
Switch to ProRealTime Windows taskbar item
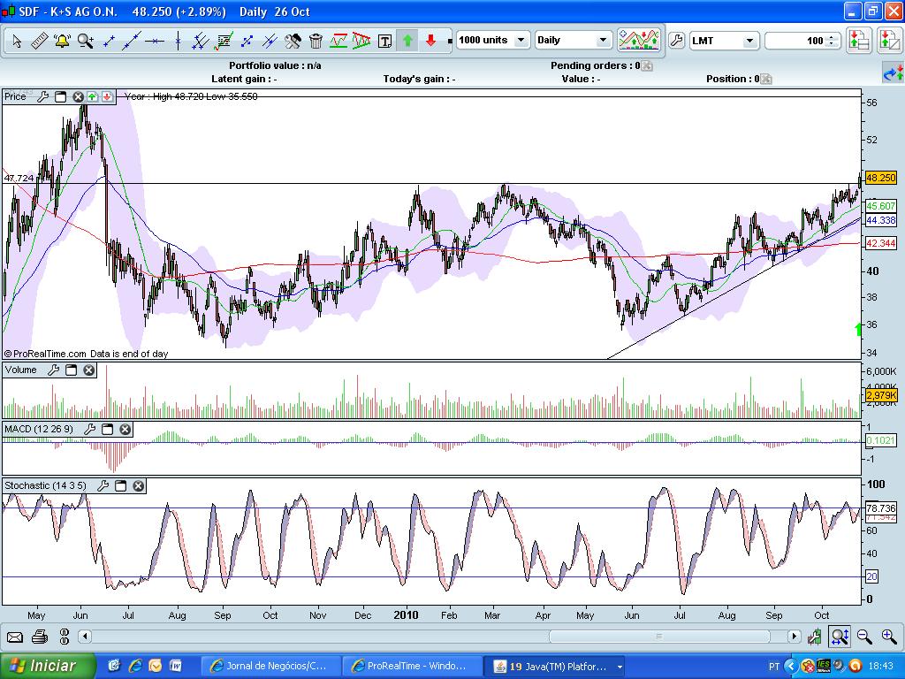pos(412,667)
